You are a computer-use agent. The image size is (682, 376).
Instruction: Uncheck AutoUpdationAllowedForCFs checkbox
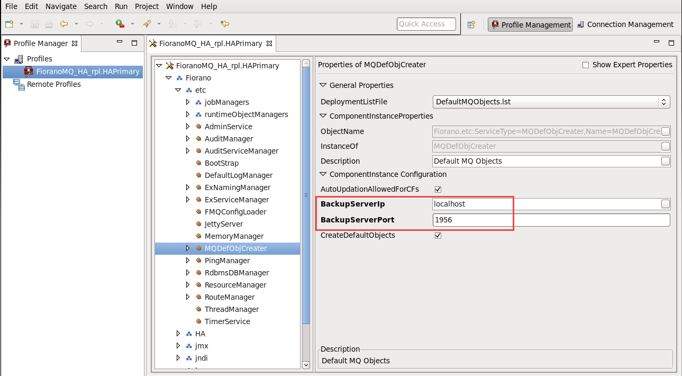(438, 189)
